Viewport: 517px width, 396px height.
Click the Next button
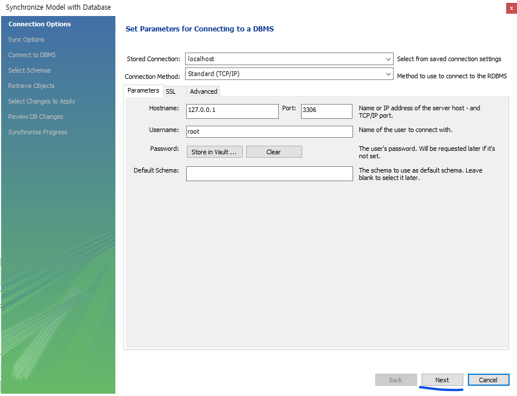(442, 380)
